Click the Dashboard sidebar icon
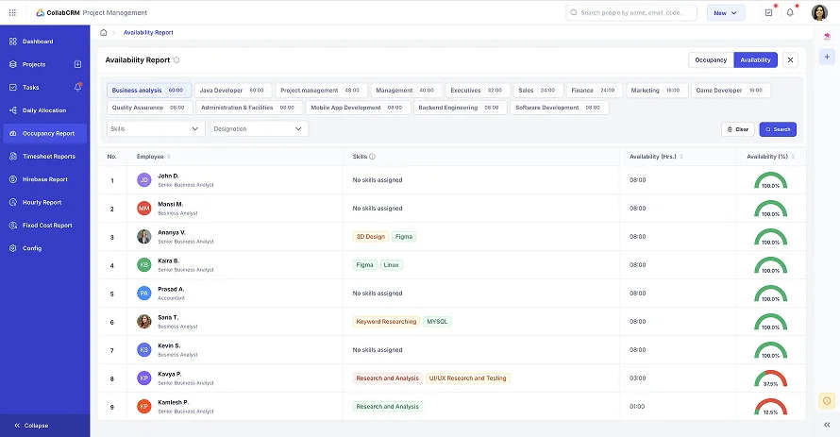The image size is (840, 437). pyautogui.click(x=13, y=42)
